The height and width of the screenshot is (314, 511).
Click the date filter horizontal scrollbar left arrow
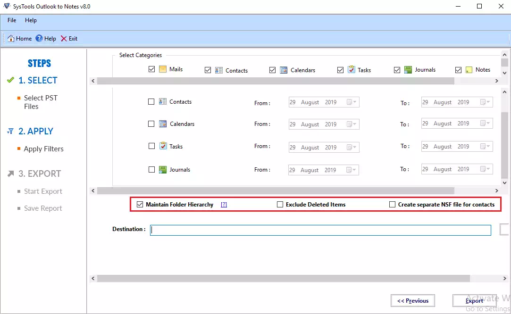[x=93, y=190]
